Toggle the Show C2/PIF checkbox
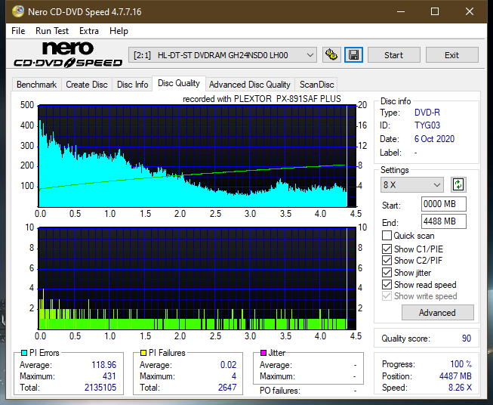493x405 pixels. pyautogui.click(x=387, y=260)
